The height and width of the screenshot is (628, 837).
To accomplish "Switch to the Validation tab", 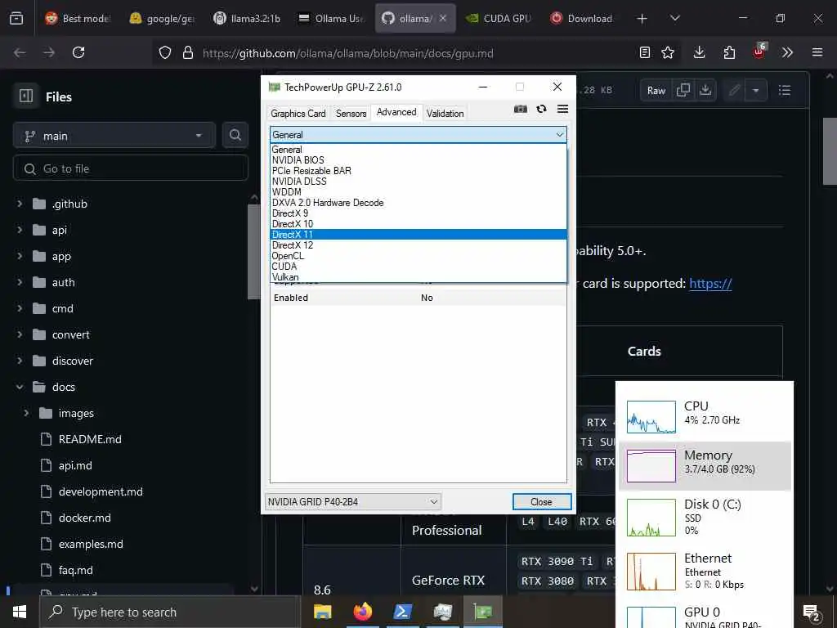I will [x=445, y=113].
